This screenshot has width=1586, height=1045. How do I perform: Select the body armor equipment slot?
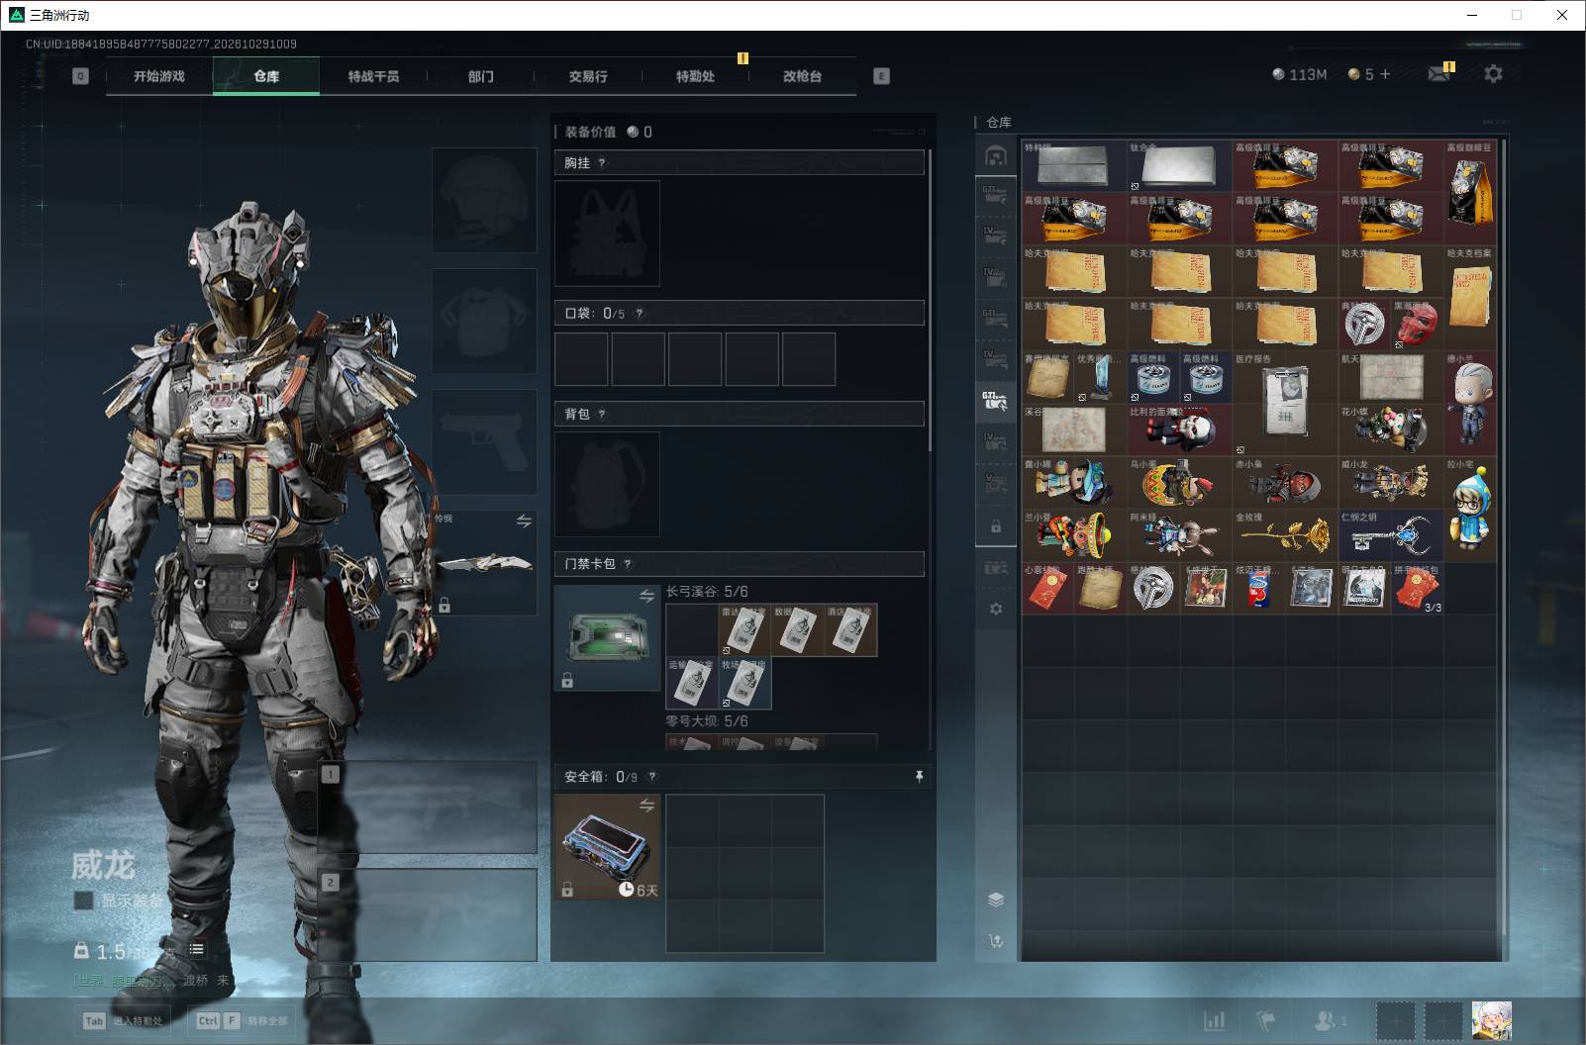[x=484, y=321]
